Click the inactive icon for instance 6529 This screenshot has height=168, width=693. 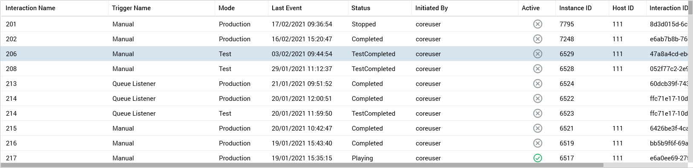click(x=538, y=54)
